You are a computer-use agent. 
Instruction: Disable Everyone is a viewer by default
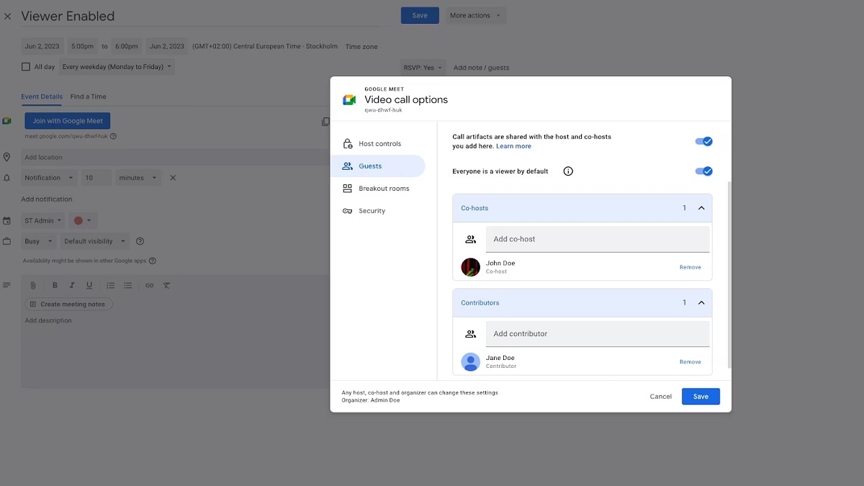[x=704, y=171]
